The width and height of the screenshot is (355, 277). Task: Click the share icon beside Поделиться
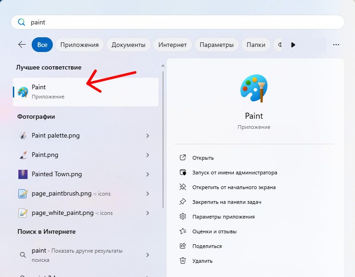[183, 246]
